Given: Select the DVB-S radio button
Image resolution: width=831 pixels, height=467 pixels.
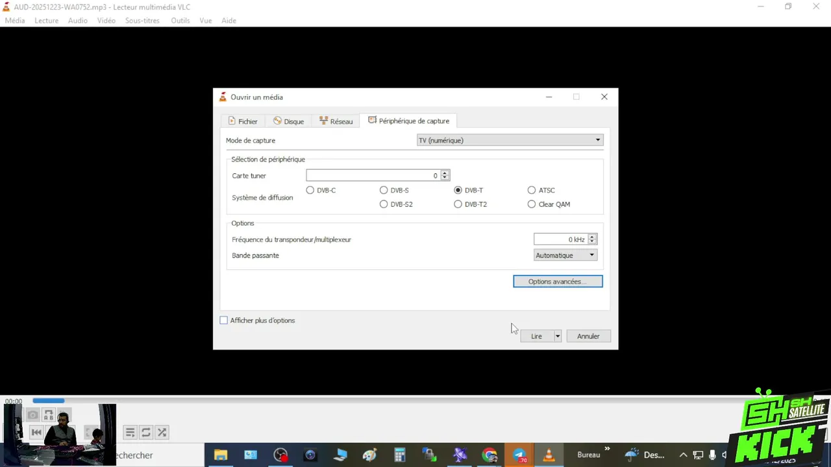Looking at the screenshot, I should click(384, 190).
